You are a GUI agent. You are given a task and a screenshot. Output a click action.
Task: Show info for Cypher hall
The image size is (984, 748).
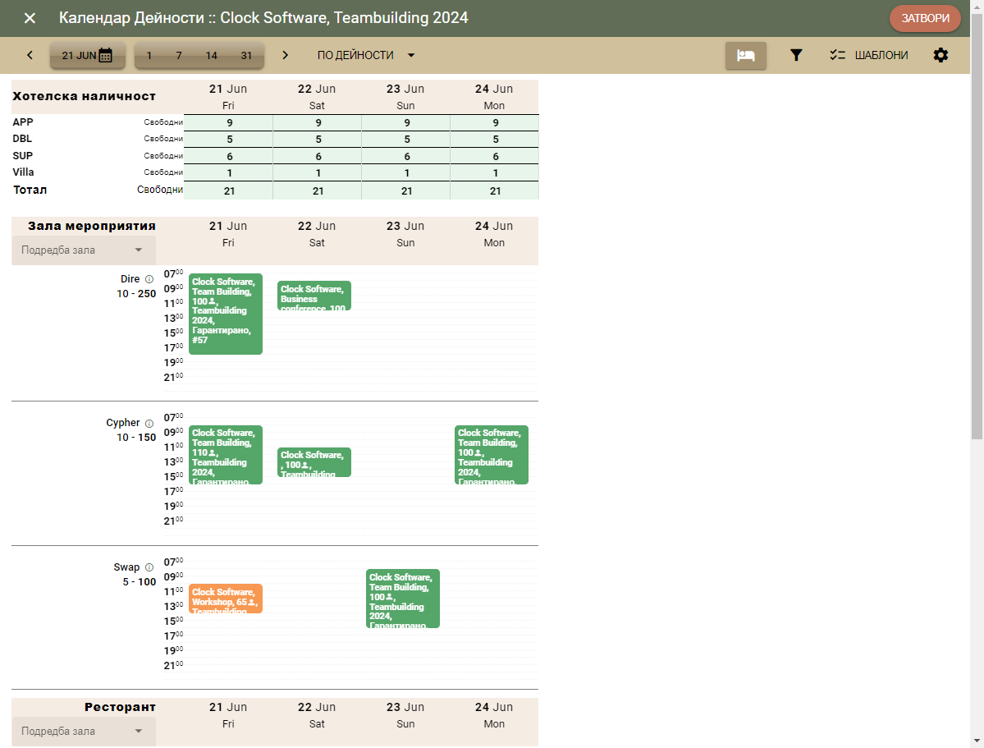(x=149, y=424)
